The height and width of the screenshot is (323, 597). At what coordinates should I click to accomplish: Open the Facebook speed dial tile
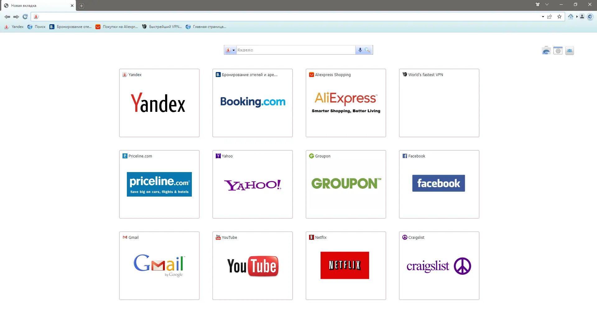click(439, 184)
